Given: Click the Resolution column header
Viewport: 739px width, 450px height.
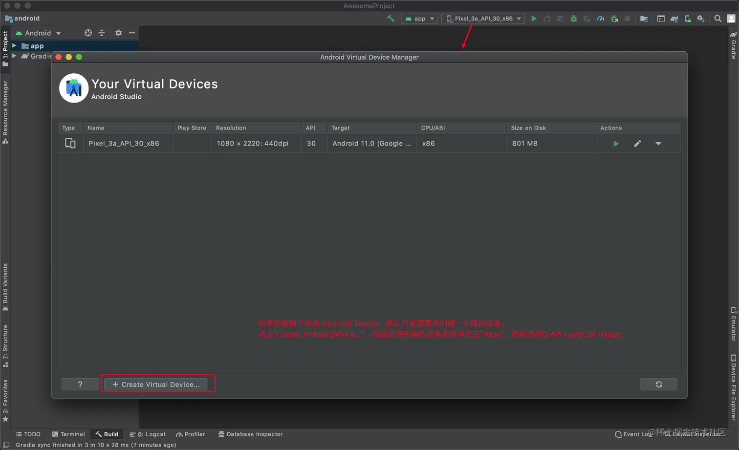Looking at the screenshot, I should [x=257, y=128].
